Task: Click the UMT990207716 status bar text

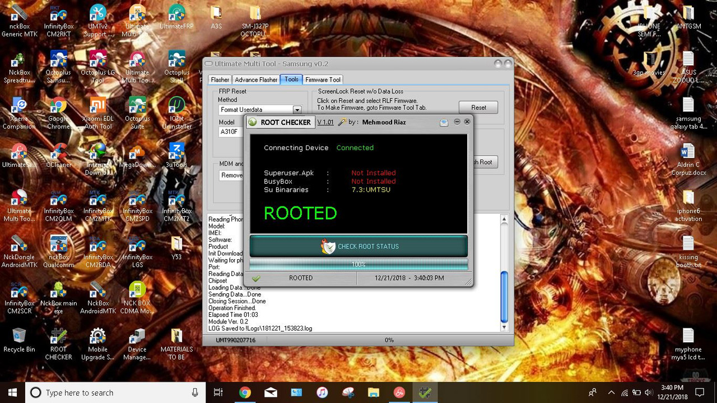Action: (x=236, y=340)
